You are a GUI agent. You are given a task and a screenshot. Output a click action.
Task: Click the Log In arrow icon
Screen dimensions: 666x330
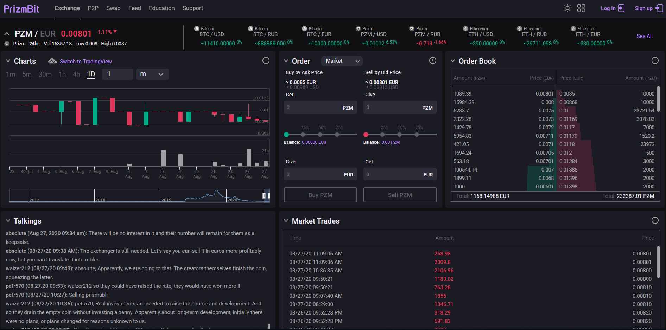tap(621, 8)
